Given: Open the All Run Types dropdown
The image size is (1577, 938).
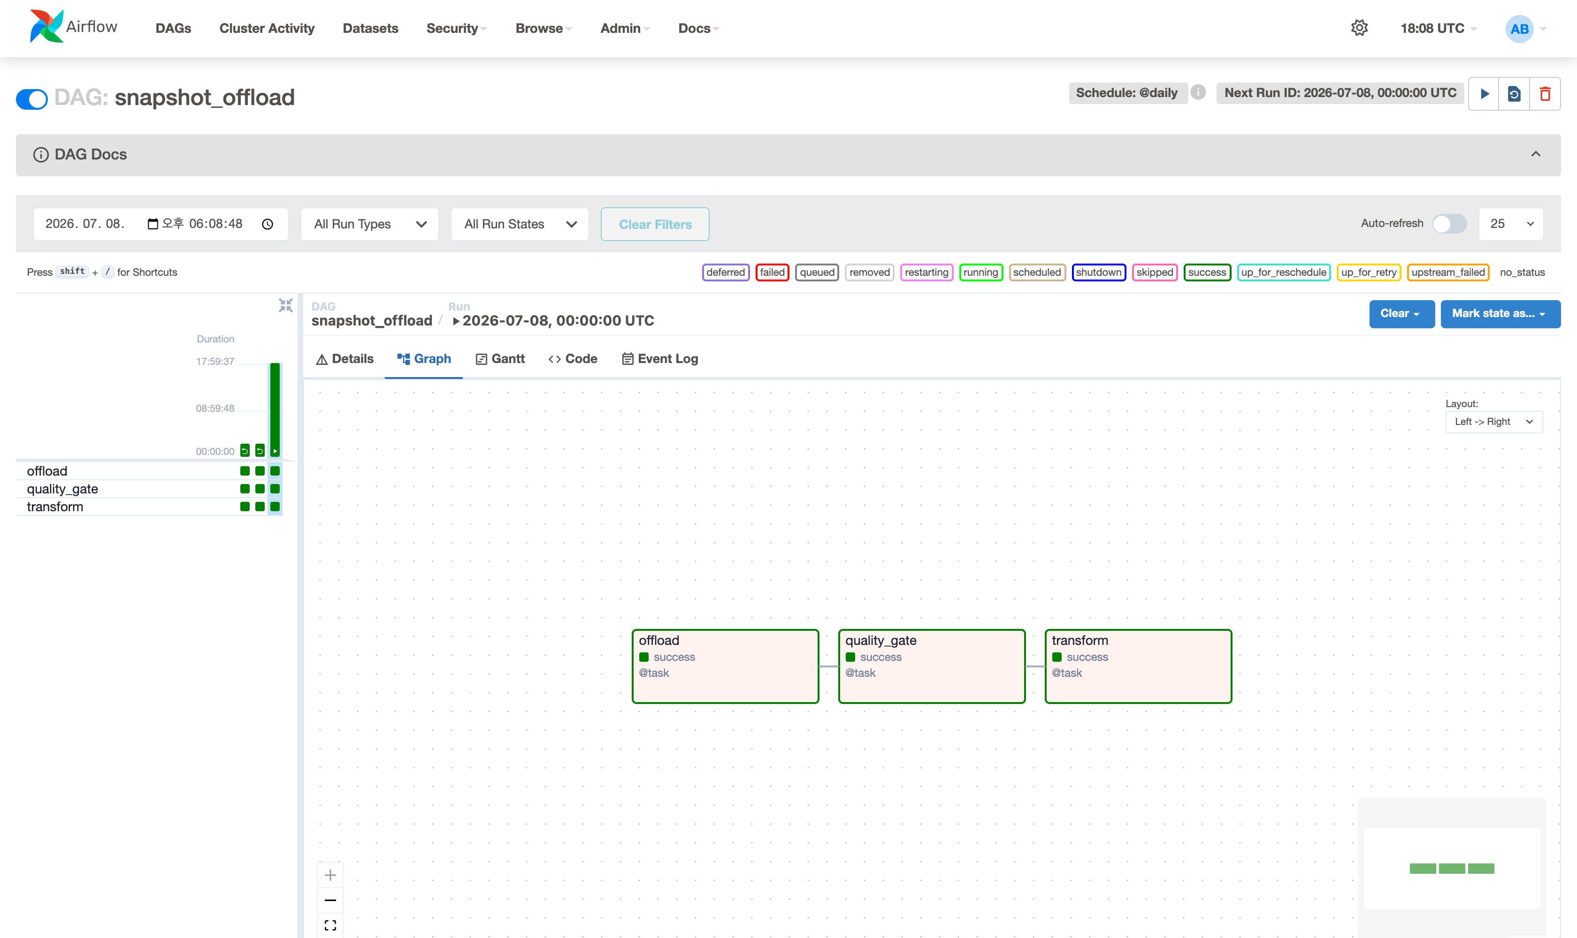Looking at the screenshot, I should coord(369,224).
